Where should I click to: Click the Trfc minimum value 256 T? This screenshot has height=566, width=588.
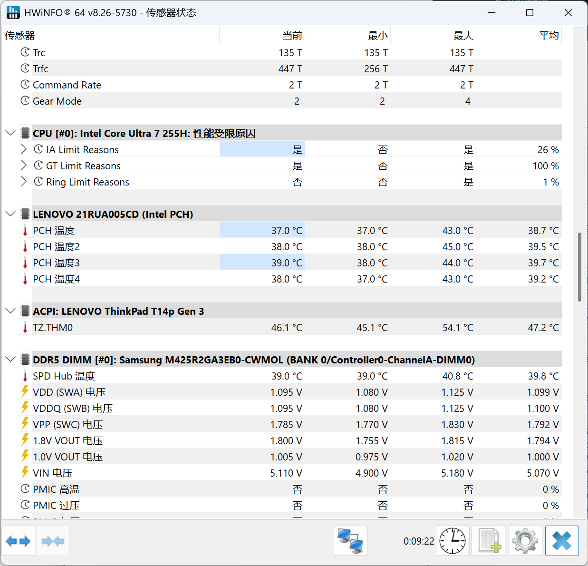pyautogui.click(x=376, y=69)
